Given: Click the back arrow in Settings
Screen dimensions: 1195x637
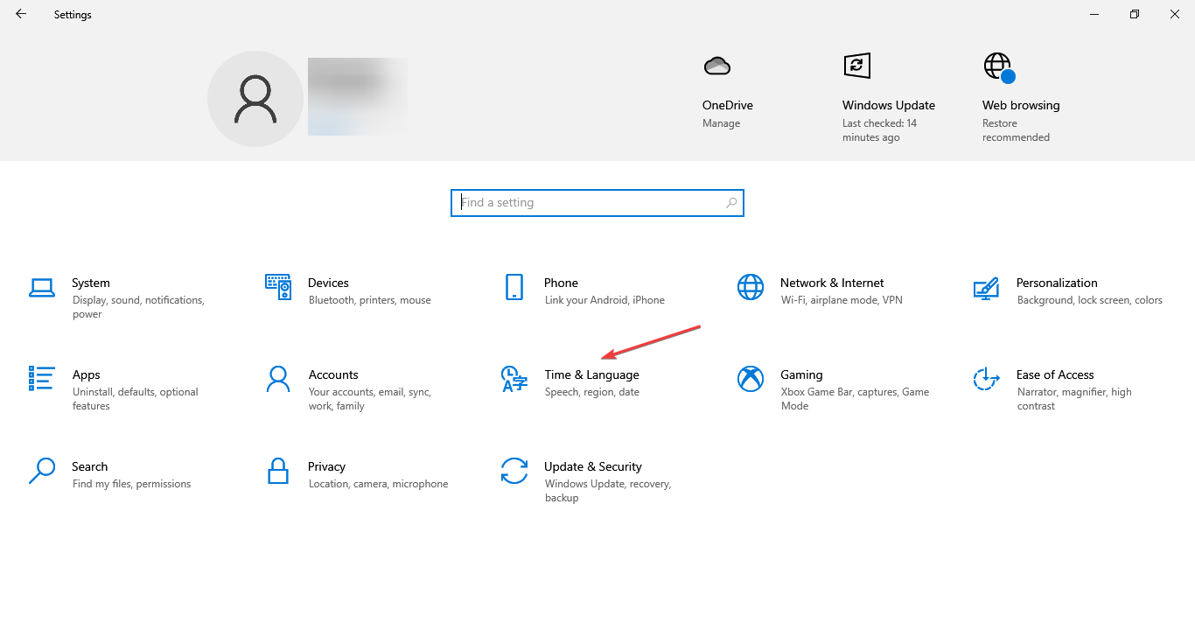Looking at the screenshot, I should (x=21, y=14).
